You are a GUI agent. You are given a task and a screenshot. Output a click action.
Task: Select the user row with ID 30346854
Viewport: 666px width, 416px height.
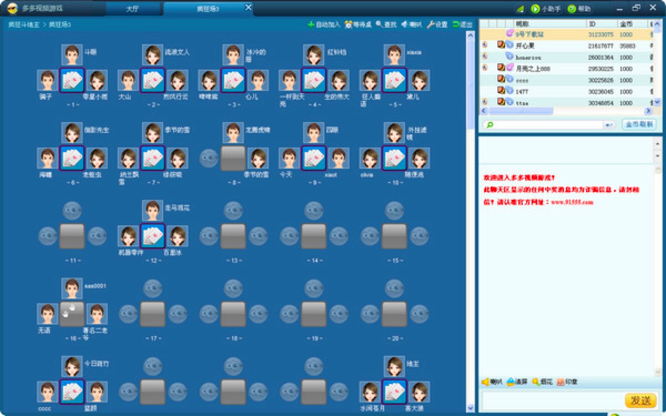pos(566,103)
